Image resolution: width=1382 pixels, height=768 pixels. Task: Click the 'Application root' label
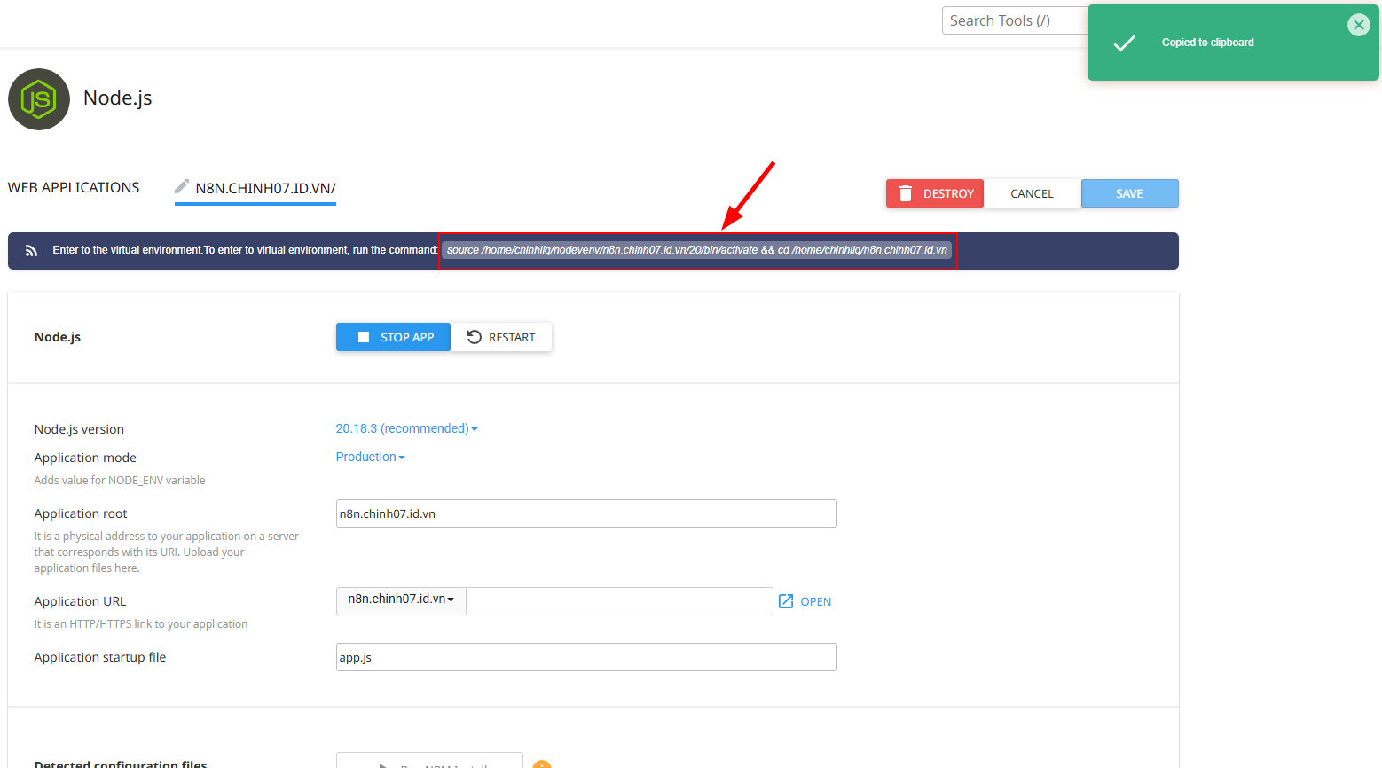point(81,513)
